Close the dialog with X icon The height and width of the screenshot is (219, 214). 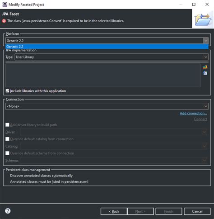(x=207, y=5)
